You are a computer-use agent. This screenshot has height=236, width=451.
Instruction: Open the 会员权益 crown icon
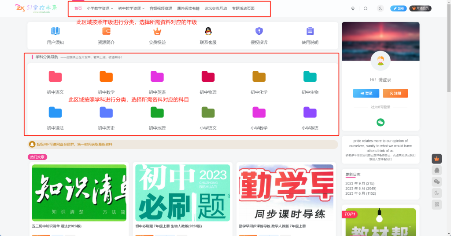point(157,31)
